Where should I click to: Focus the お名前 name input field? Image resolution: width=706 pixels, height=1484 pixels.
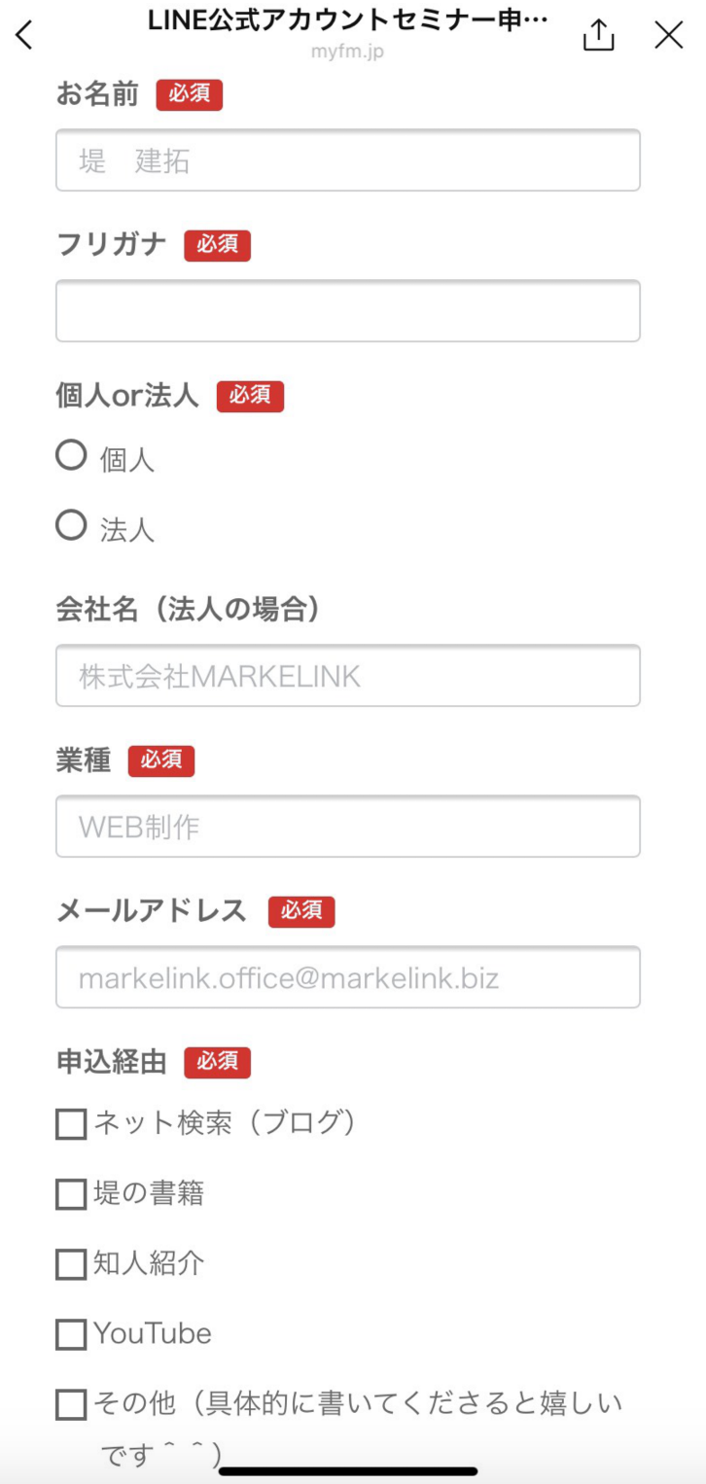347,160
